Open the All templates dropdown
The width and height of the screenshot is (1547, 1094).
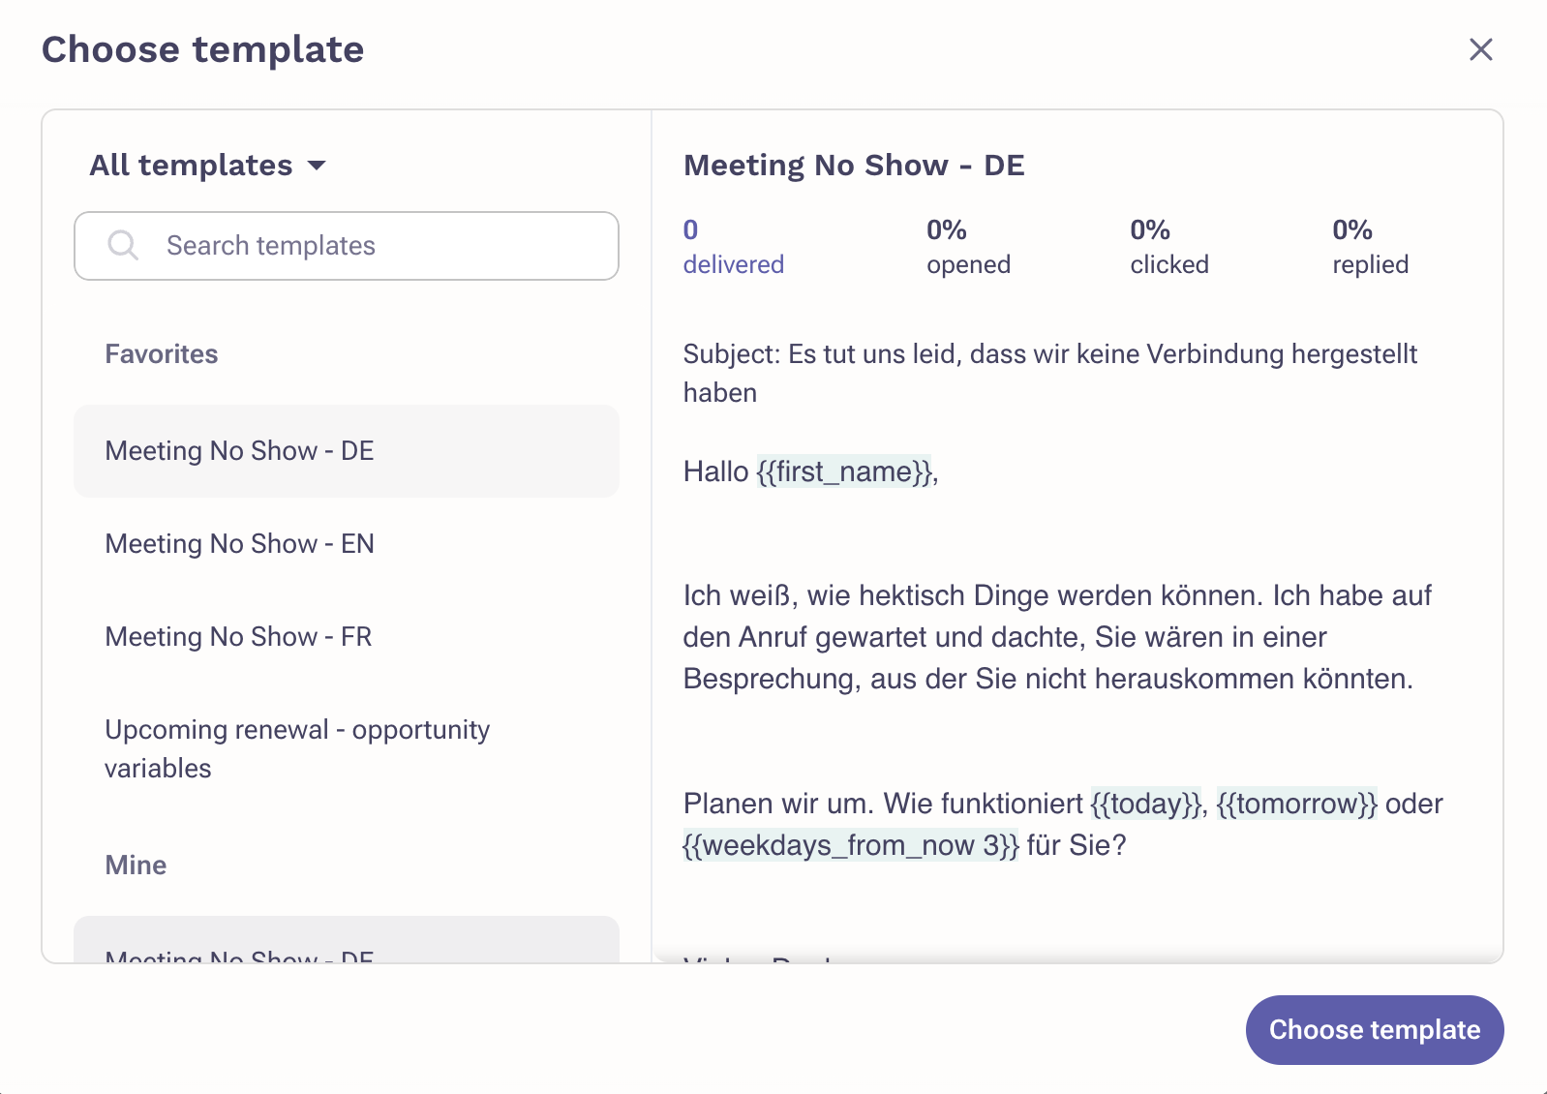pyautogui.click(x=207, y=166)
